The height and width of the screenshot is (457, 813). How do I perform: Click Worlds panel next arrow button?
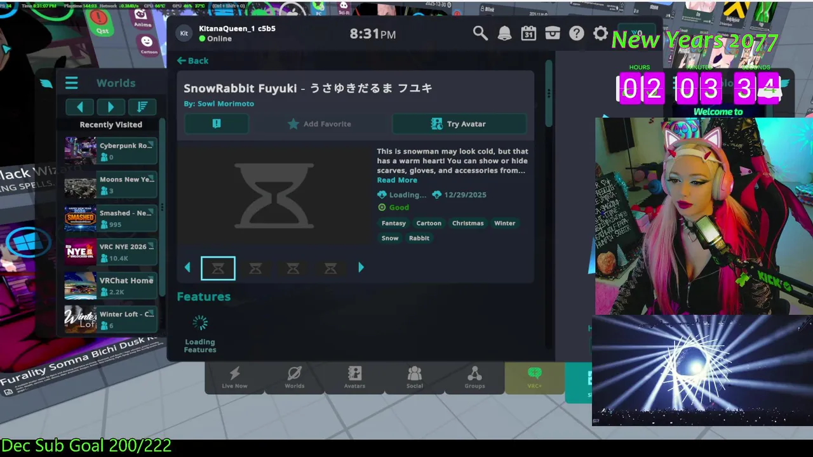[x=111, y=107]
